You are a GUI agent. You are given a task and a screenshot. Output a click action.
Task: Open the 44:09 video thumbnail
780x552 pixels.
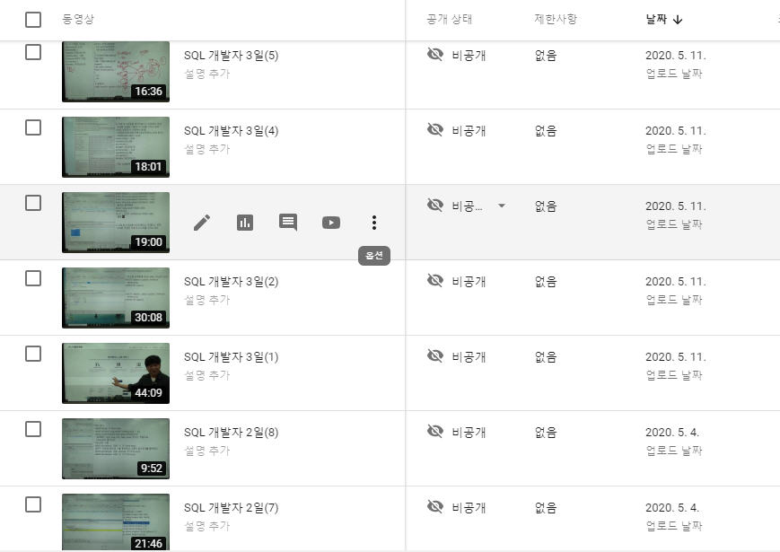(x=116, y=373)
